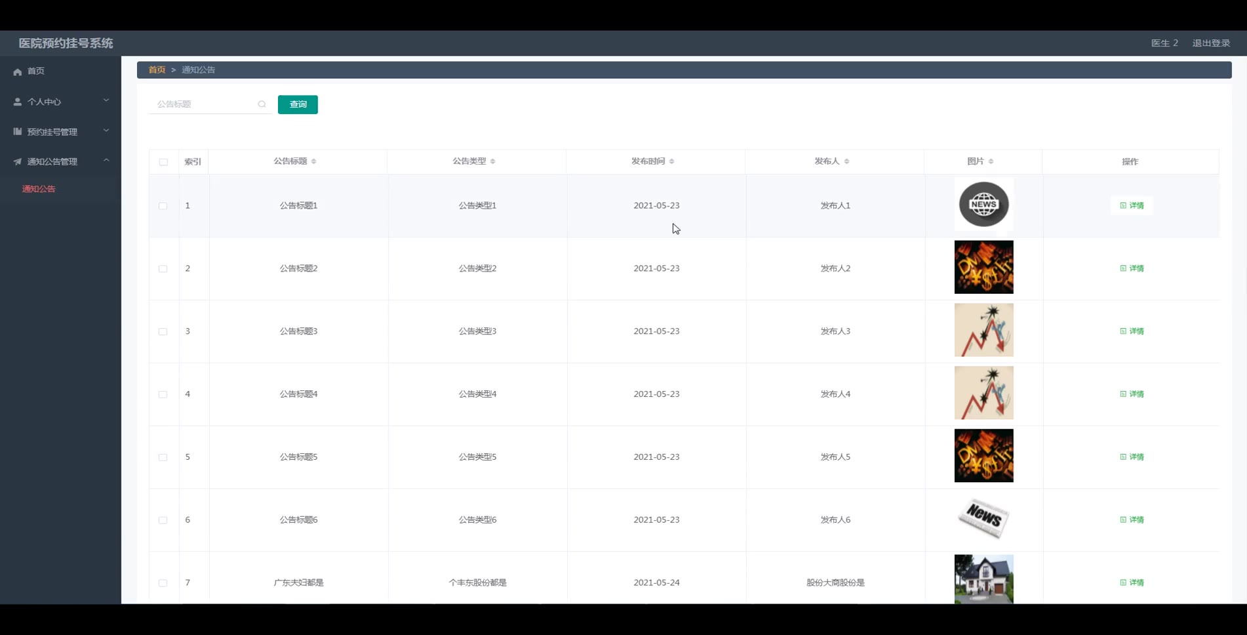The width and height of the screenshot is (1247, 635).
Task: View 详情 for 公告标题2
Action: coord(1132,268)
